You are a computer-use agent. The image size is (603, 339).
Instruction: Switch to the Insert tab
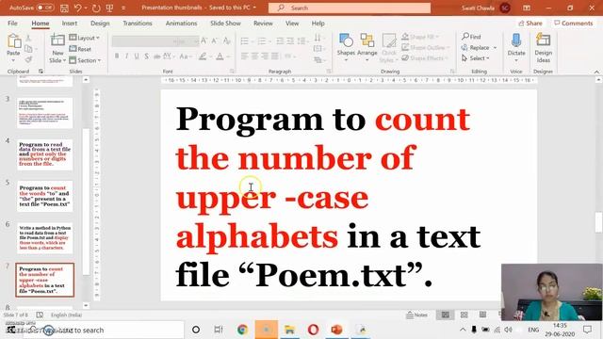tap(70, 23)
